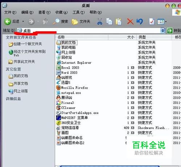Toggle the Folders pane button
The width and height of the screenshot is (181, 167).
click(81, 22)
